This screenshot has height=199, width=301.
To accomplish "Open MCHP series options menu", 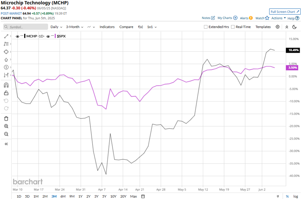I will click(22, 36).
